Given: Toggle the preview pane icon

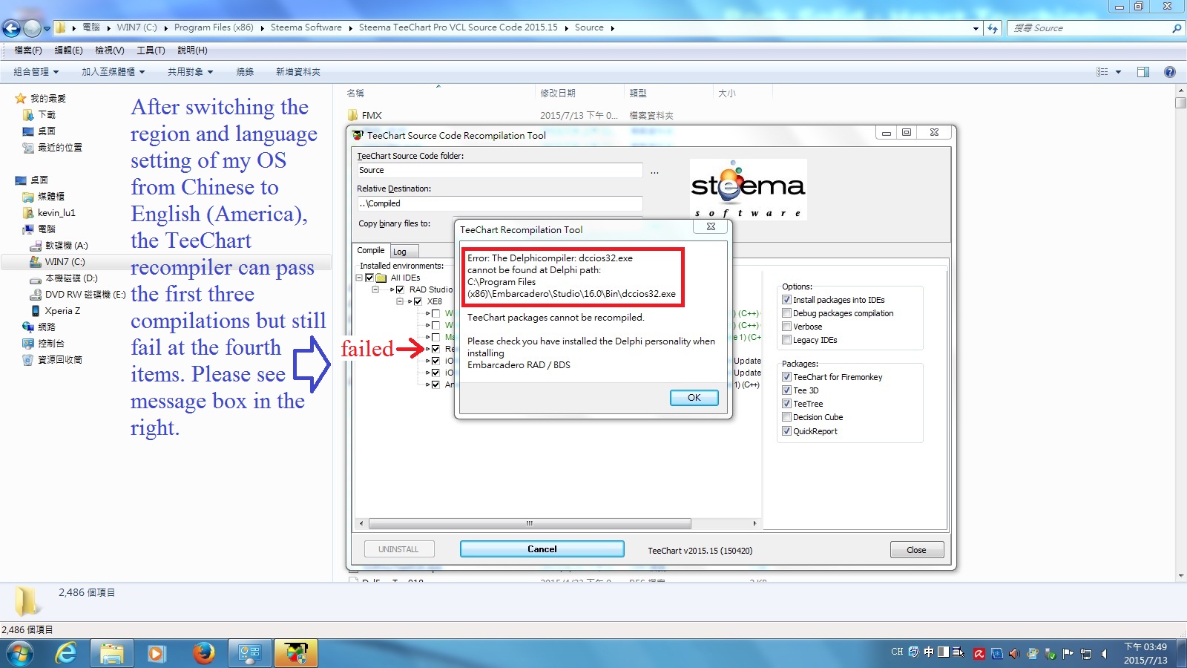Looking at the screenshot, I should 1143,72.
